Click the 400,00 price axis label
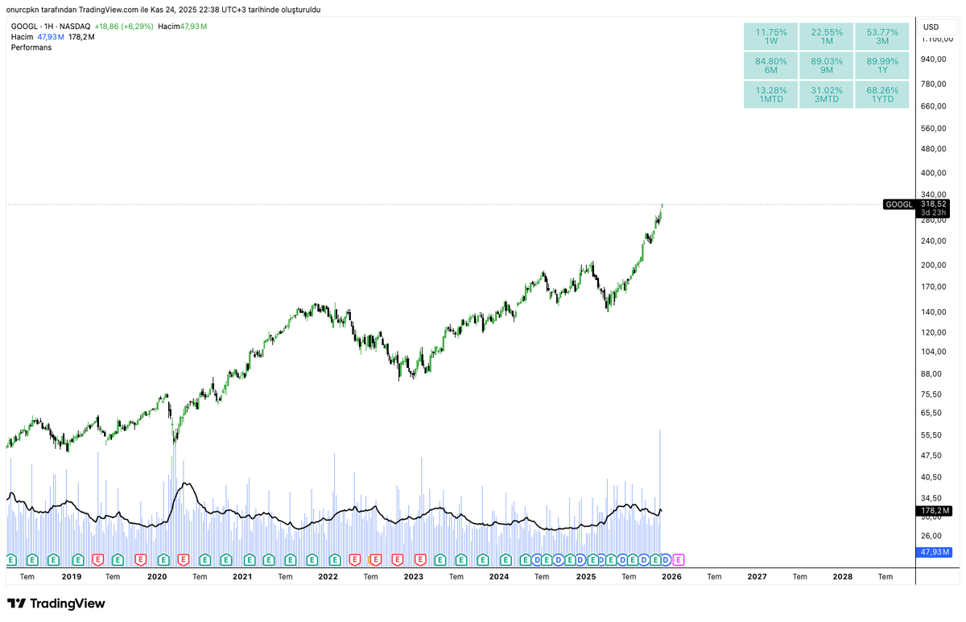 point(935,173)
